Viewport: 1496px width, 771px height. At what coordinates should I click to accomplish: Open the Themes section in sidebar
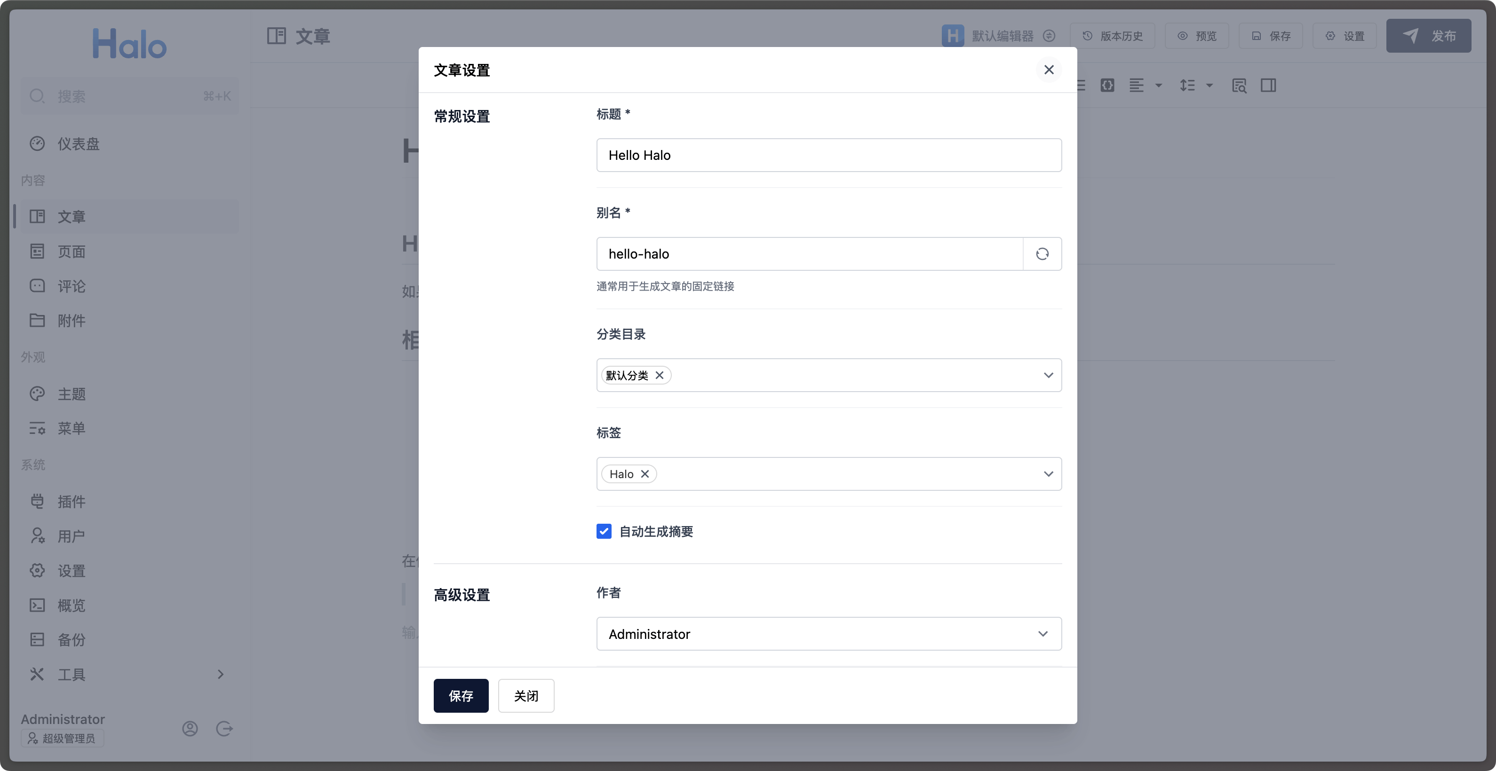click(72, 394)
